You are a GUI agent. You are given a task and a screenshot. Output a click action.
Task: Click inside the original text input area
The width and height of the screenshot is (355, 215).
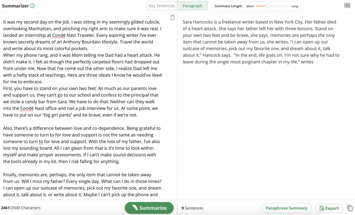tap(83, 104)
